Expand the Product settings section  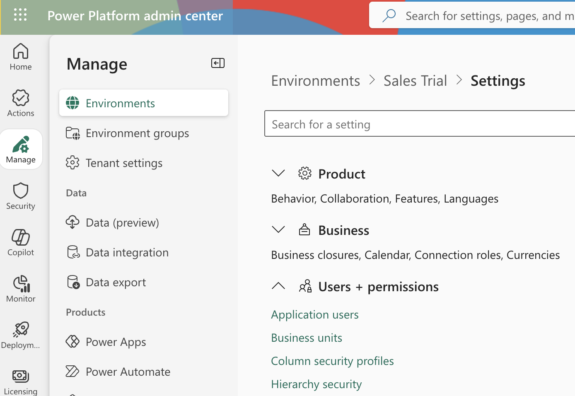point(278,174)
